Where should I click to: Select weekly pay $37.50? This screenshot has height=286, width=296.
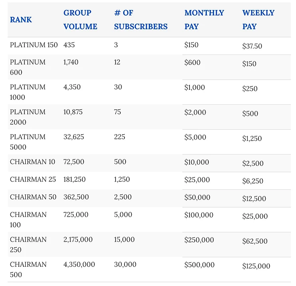click(x=252, y=46)
